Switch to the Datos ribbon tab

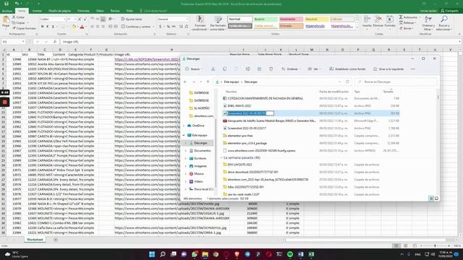[100, 11]
